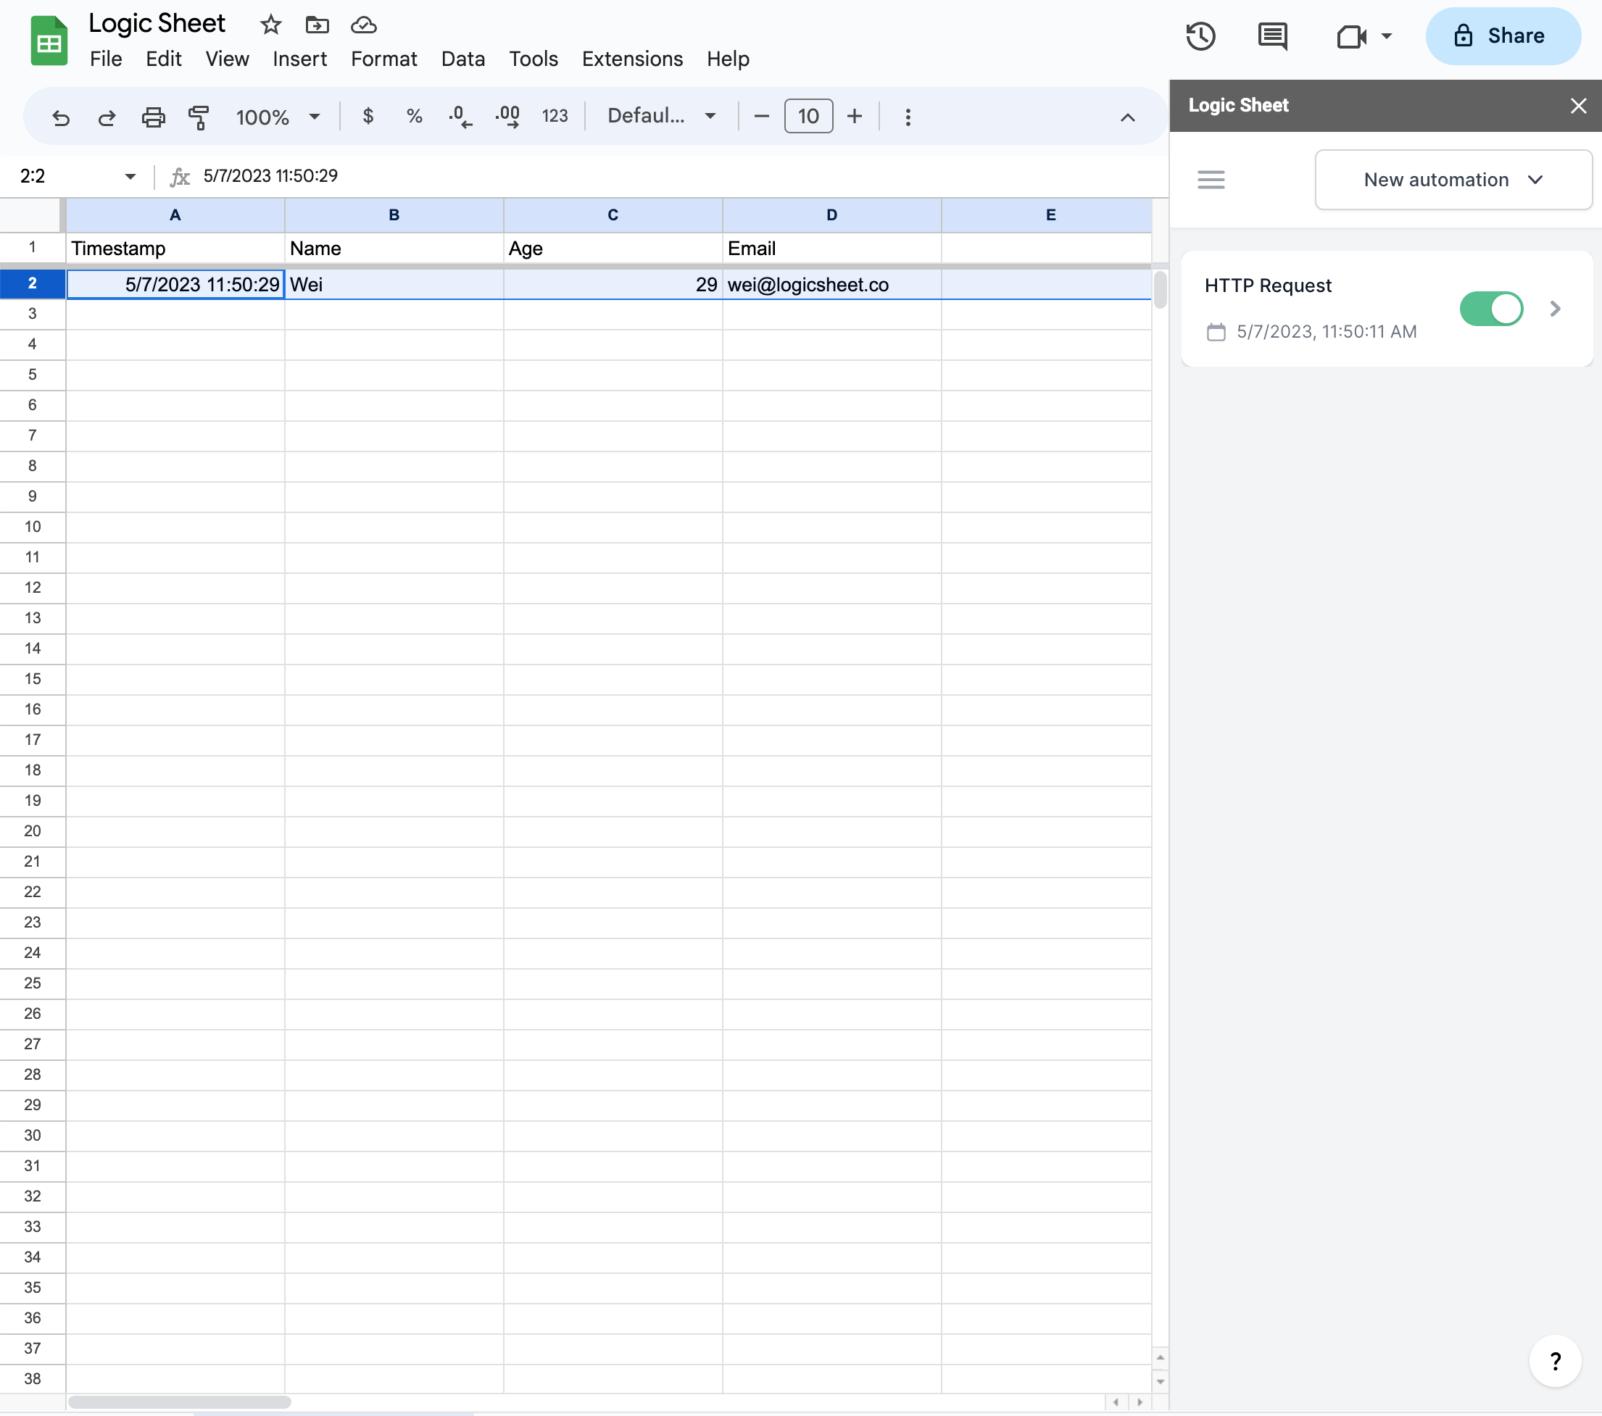Screen dimensions: 1602x1416
Task: Format selection as currency
Action: coord(368,117)
